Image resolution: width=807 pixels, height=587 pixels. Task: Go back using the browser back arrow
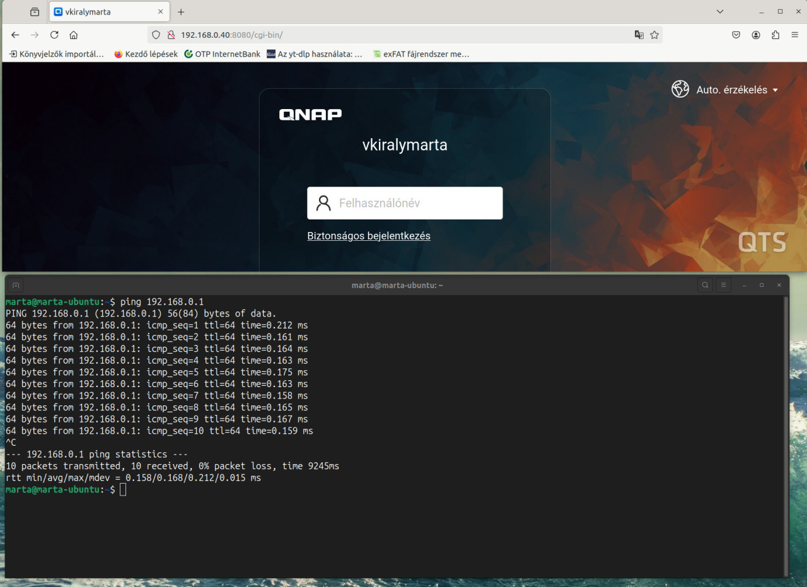15,35
